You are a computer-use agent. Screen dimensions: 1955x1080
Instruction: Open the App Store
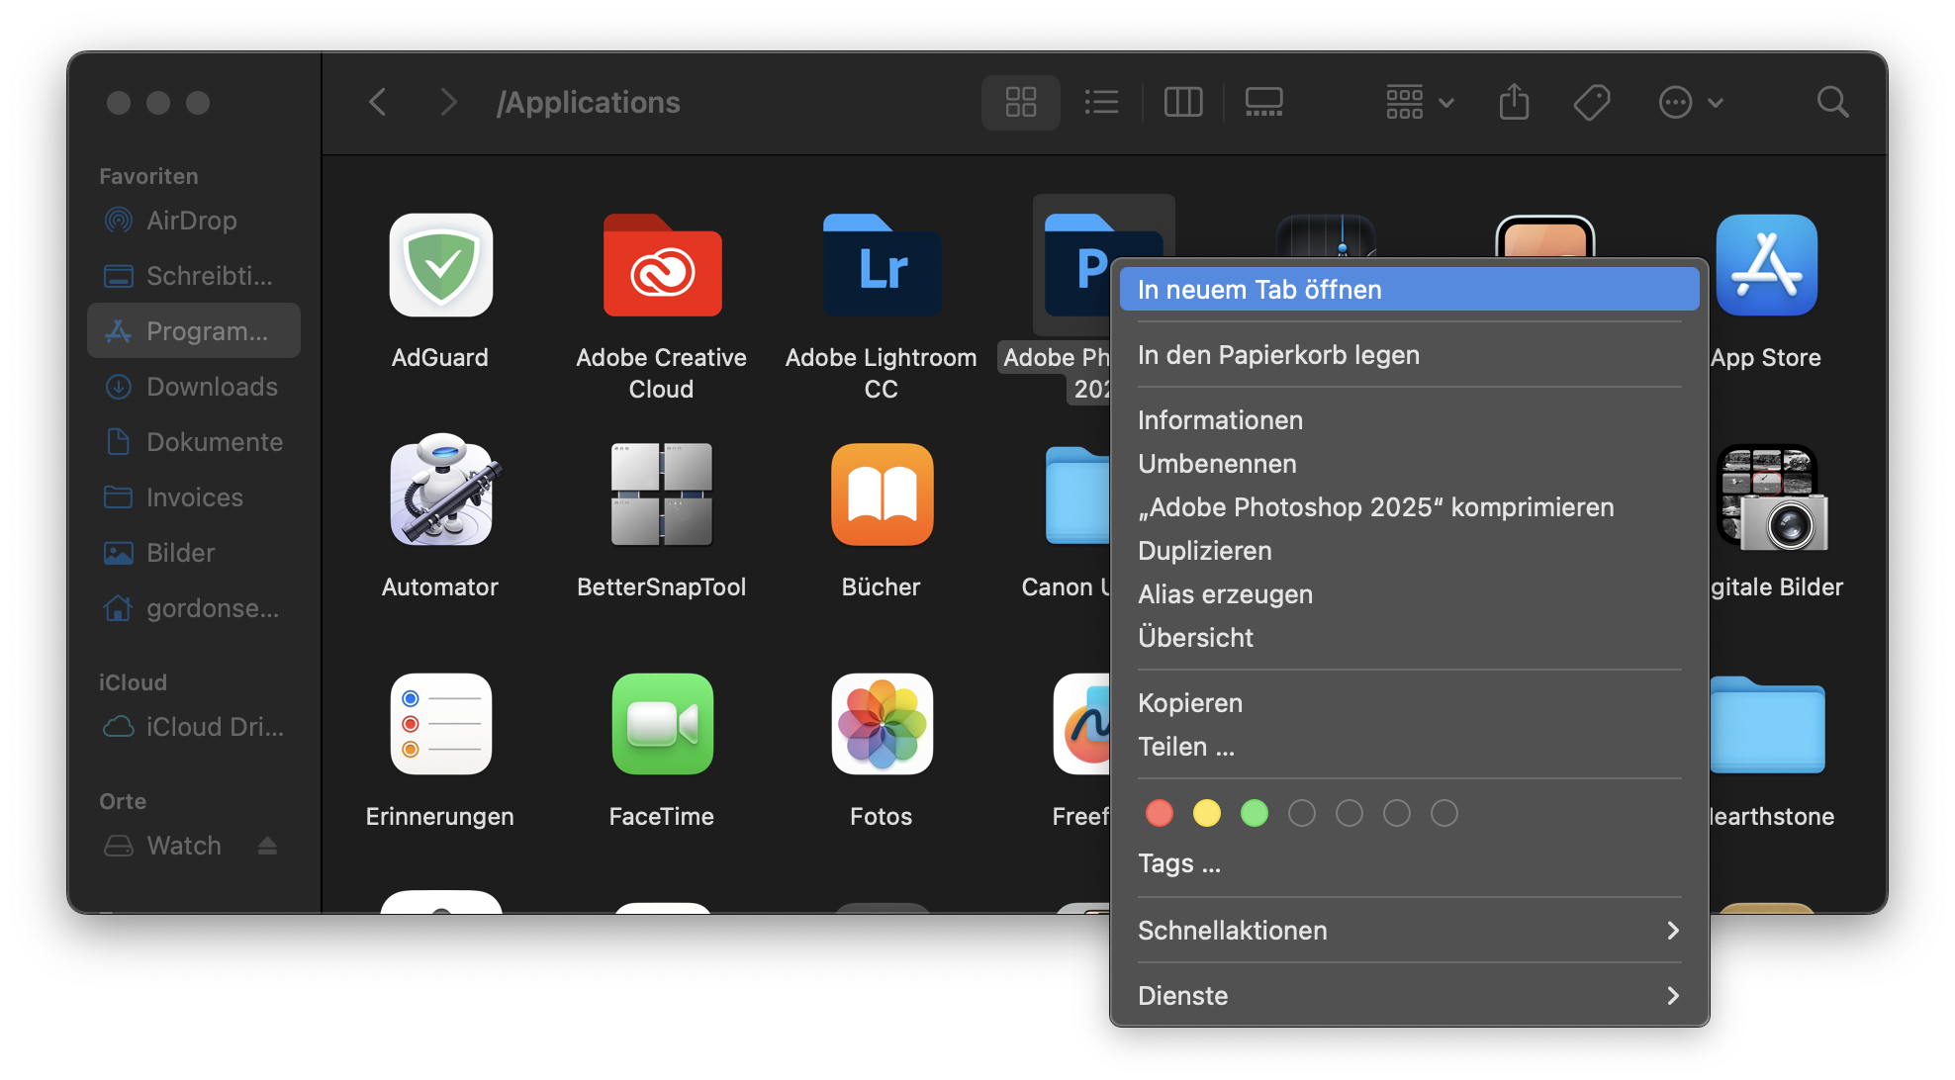(1767, 265)
